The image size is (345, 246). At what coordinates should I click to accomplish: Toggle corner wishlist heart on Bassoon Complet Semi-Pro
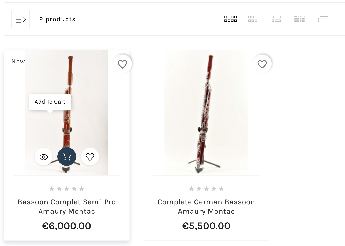[x=122, y=64]
